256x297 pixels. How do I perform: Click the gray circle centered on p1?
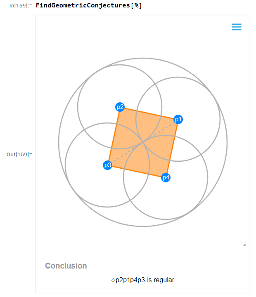[220, 119]
